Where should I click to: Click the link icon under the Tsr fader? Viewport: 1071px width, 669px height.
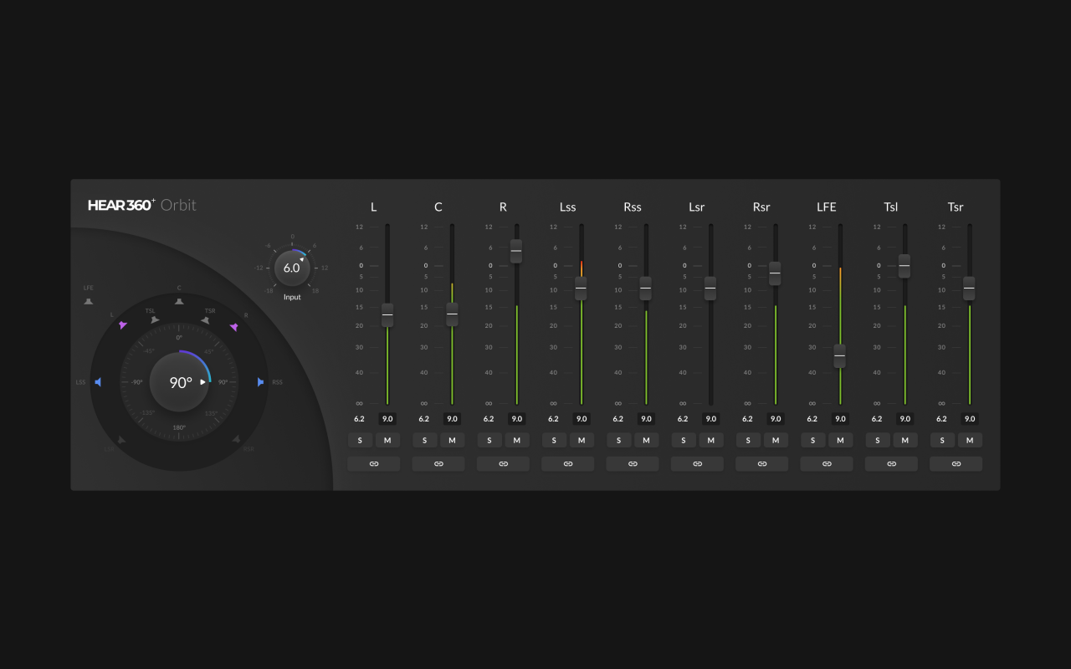click(956, 463)
